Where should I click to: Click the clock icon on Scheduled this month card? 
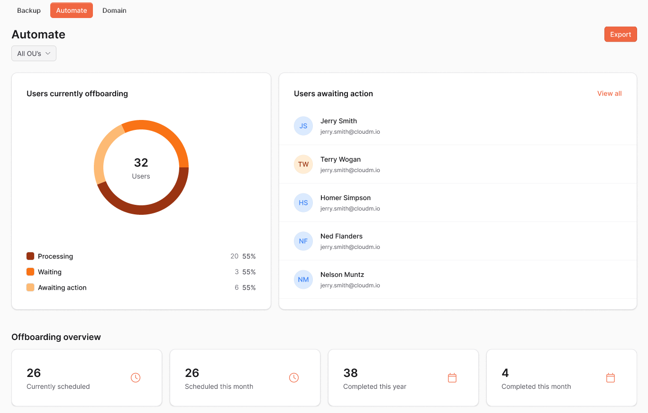pos(294,378)
